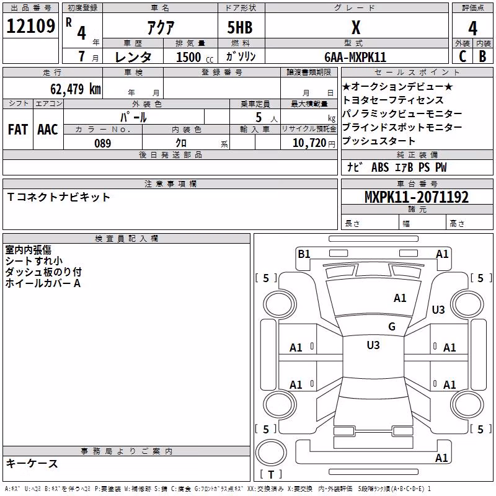Click the A1 mark near rear bumper
This screenshot has width=496, height=496.
pos(441,458)
